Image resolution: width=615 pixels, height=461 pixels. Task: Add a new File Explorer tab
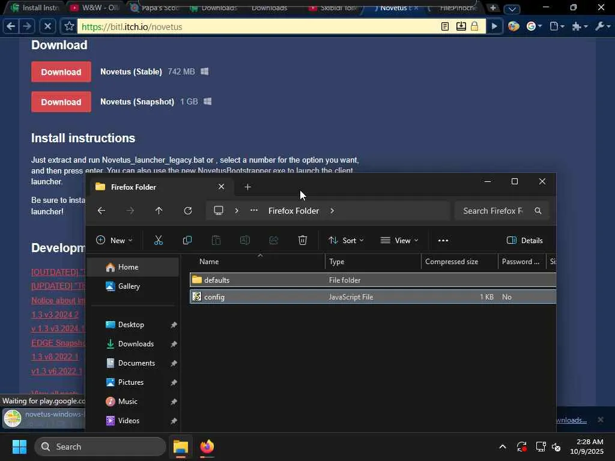coord(247,187)
